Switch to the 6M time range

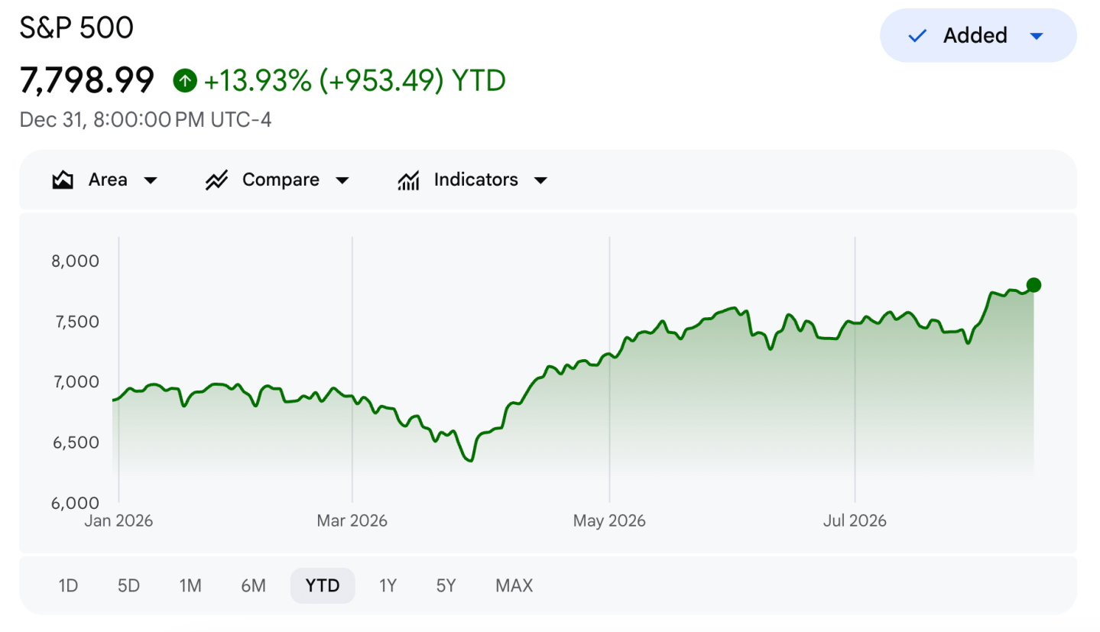coord(253,586)
